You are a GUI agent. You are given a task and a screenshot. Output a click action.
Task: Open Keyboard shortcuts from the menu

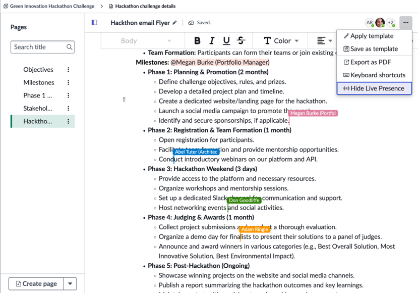pos(374,75)
